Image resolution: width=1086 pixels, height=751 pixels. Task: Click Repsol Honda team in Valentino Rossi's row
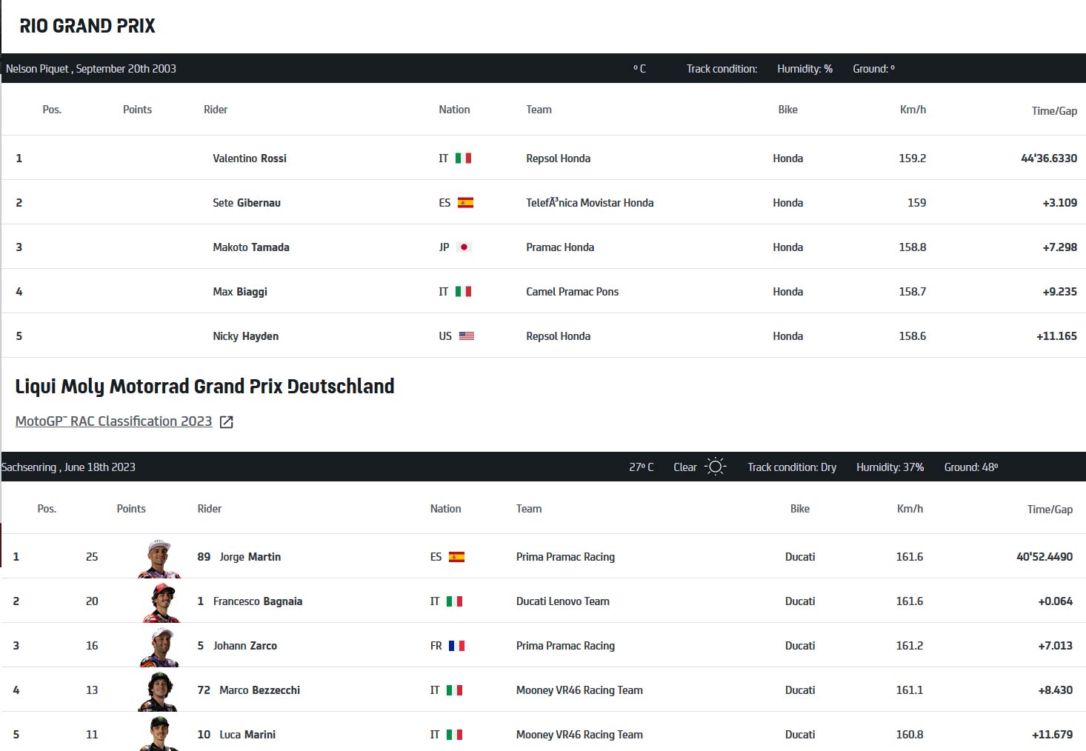pyautogui.click(x=559, y=158)
